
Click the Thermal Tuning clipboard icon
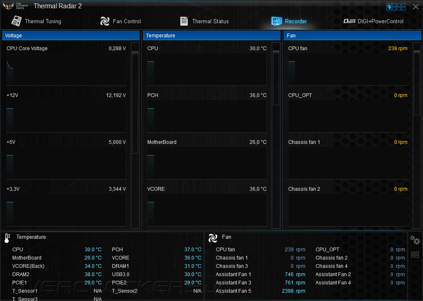(17, 21)
